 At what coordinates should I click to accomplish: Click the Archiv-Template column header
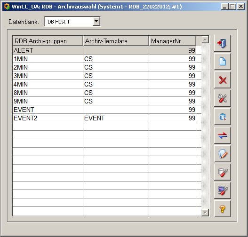coord(116,41)
